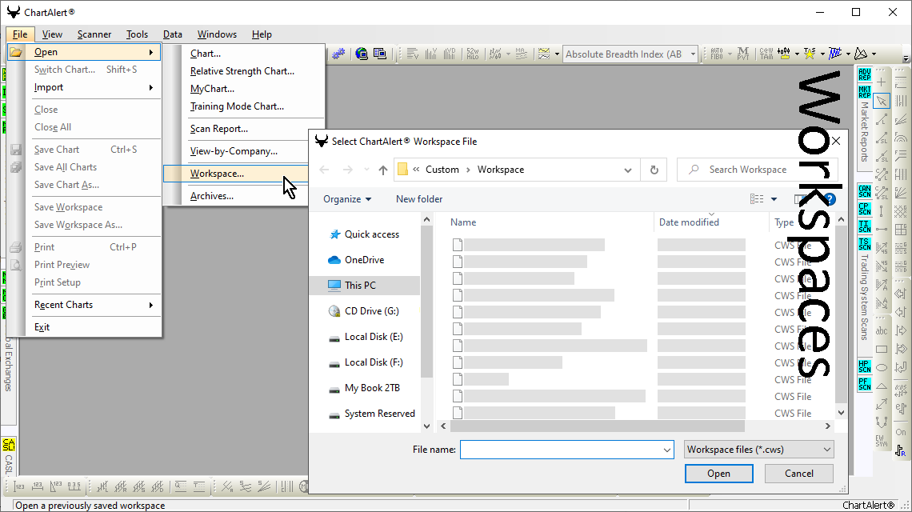Select the arrow pointer drawing tool
The width and height of the screenshot is (912, 512).
coord(882,102)
